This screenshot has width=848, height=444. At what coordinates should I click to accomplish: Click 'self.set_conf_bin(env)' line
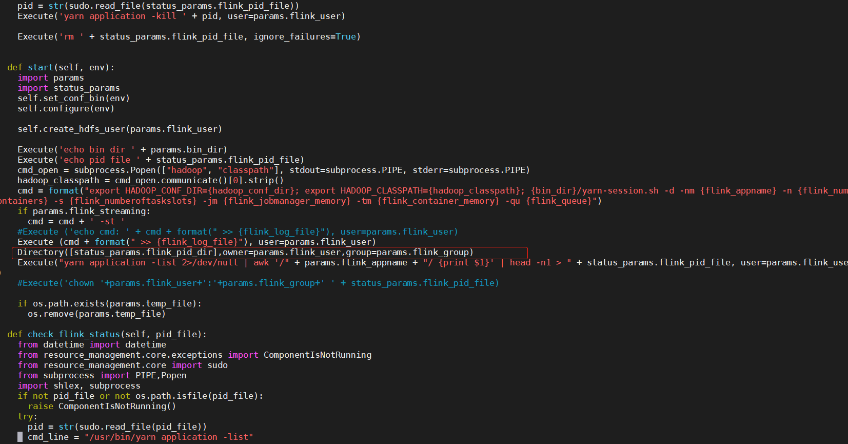[x=73, y=98]
